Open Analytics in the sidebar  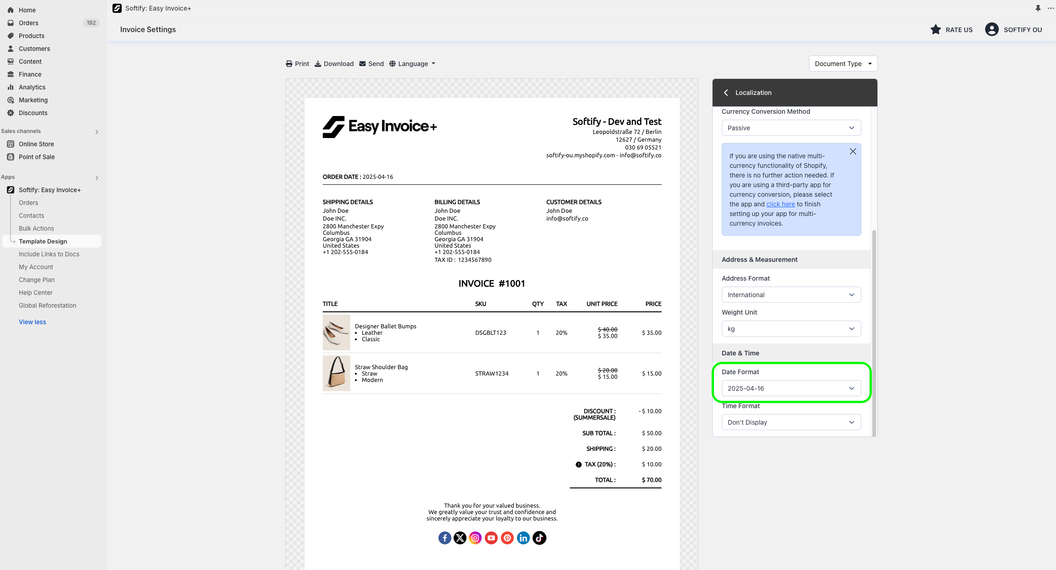click(32, 87)
